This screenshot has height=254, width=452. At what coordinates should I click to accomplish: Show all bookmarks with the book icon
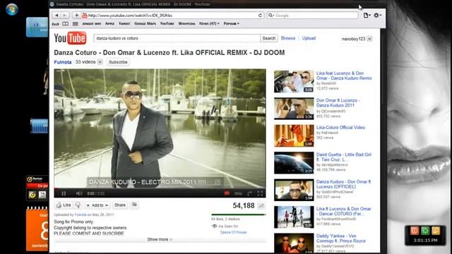(66, 23)
